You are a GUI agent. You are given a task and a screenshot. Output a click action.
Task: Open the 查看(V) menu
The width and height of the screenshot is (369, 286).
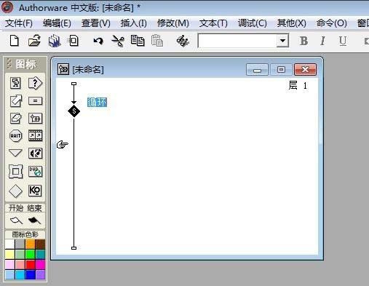pyautogui.click(x=96, y=23)
